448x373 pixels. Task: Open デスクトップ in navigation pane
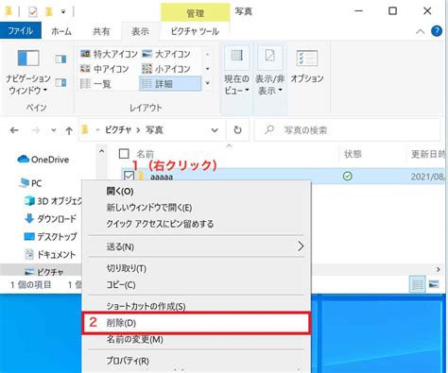(x=50, y=236)
